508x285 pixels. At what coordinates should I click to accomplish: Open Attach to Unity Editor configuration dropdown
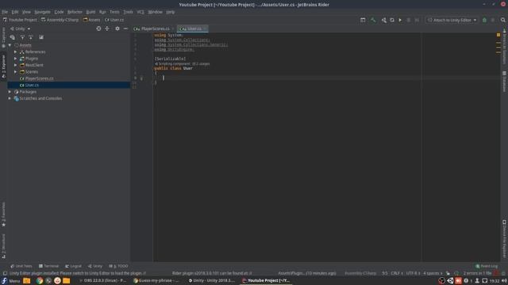(452, 20)
